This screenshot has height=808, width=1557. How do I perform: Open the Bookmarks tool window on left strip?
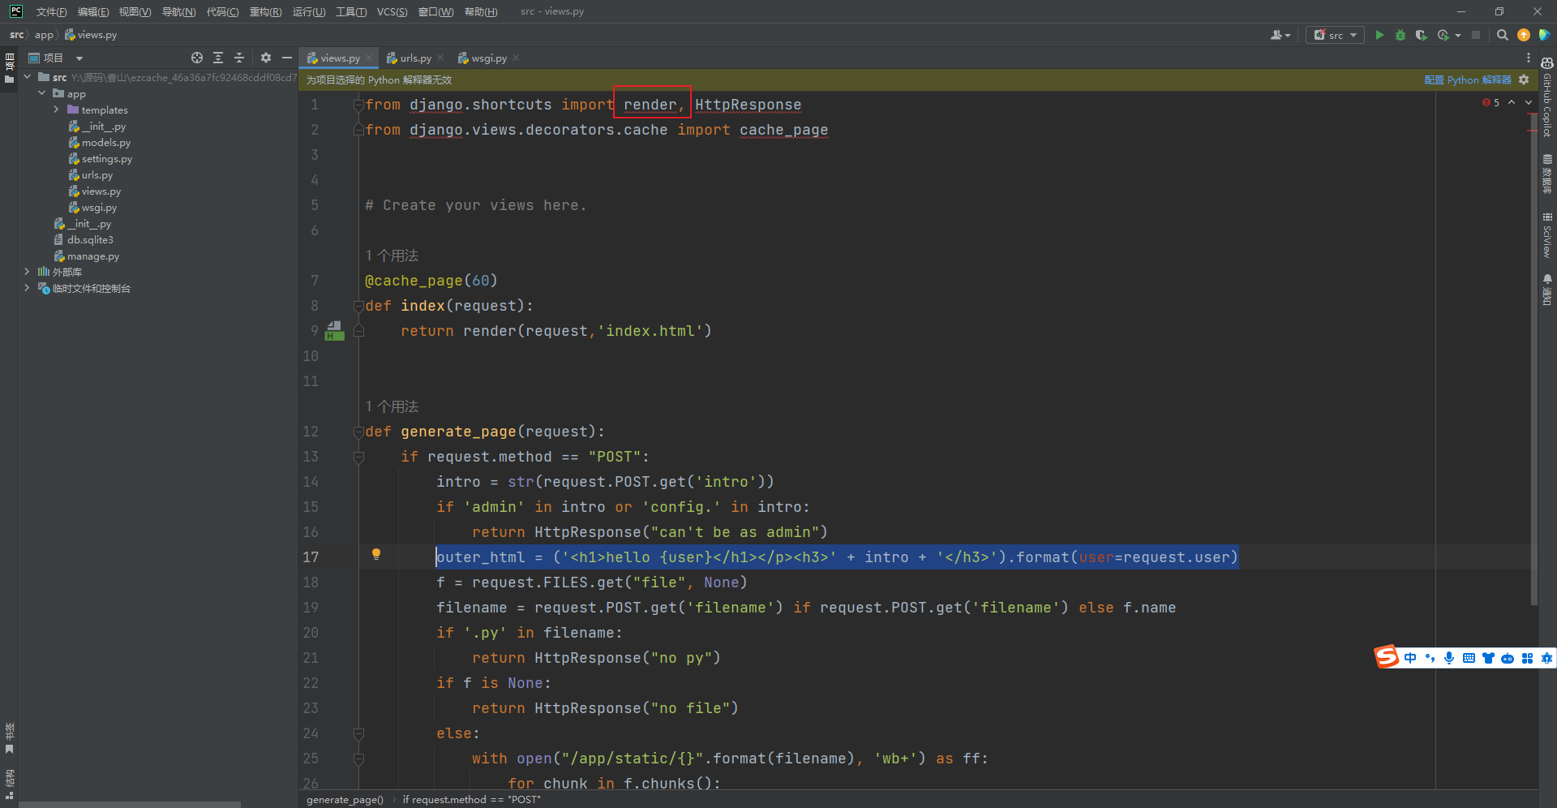[x=9, y=738]
